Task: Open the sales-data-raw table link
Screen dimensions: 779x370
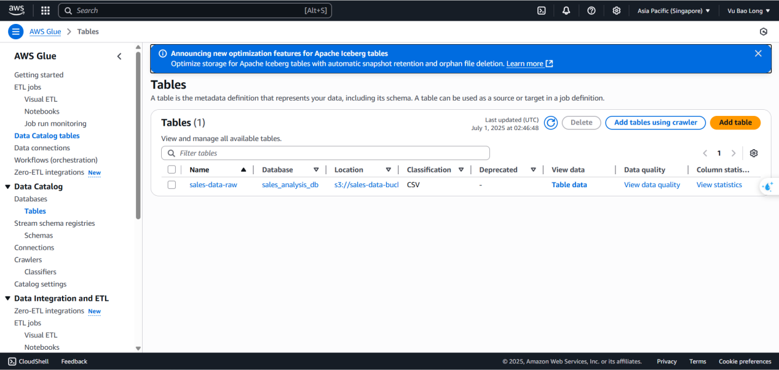Action: 213,185
